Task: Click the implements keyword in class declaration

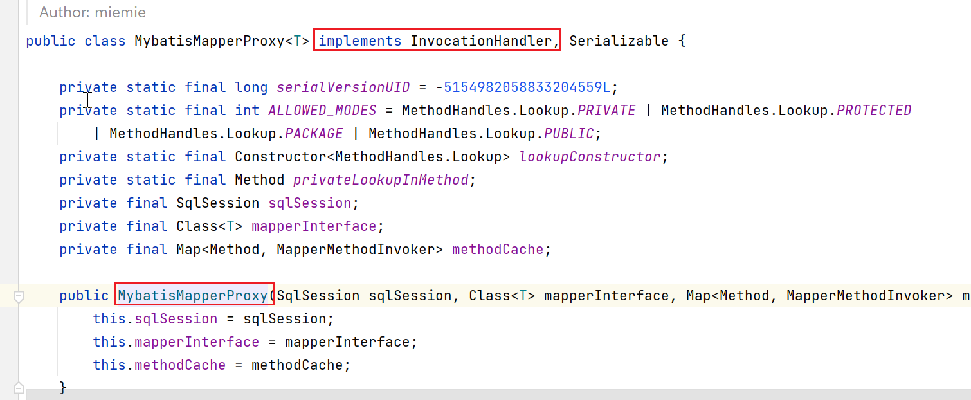Action: (x=360, y=41)
